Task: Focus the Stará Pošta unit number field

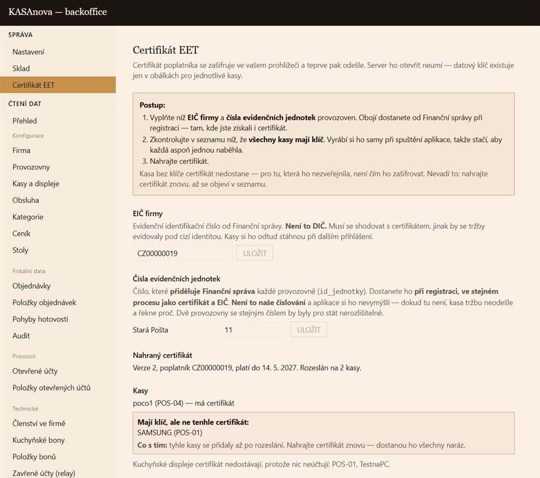Action: pyautogui.click(x=253, y=330)
